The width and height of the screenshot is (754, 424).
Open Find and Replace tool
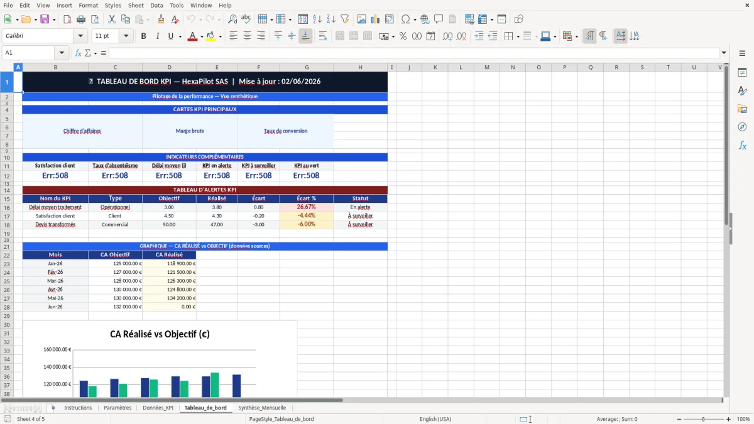pyautogui.click(x=232, y=19)
